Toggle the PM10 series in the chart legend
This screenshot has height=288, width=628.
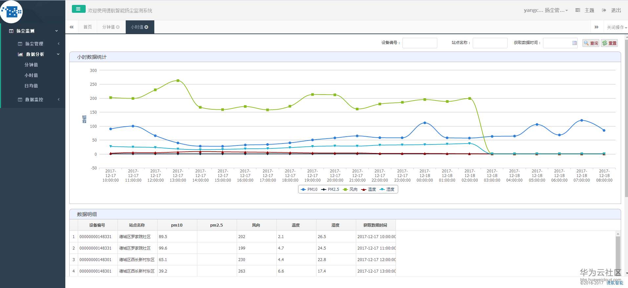(309, 189)
